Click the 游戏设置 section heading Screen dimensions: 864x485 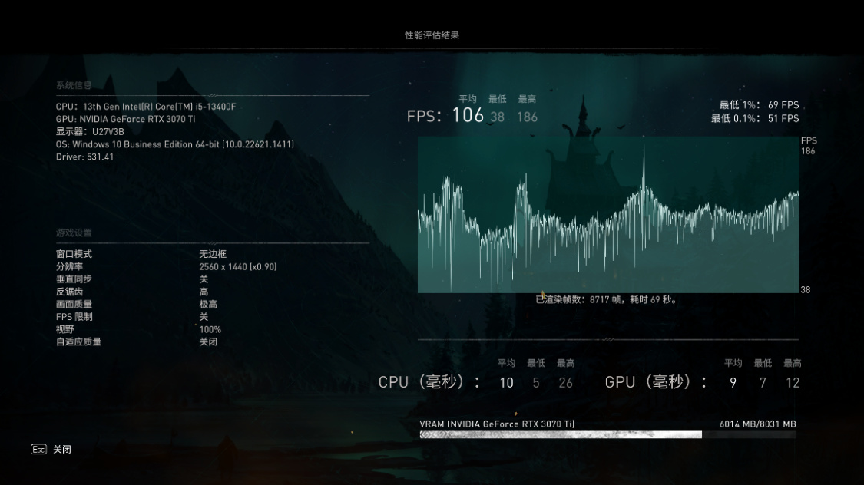tap(74, 233)
